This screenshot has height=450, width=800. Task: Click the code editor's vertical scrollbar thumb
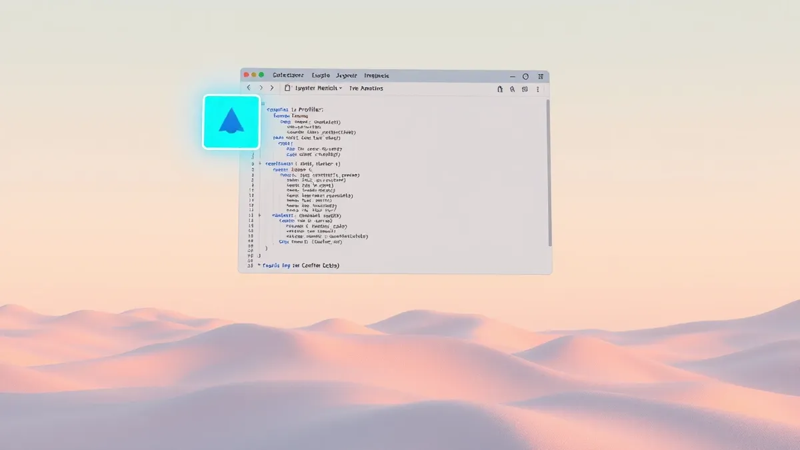click(549, 172)
